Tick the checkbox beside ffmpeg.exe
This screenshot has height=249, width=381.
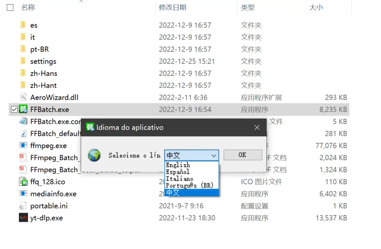13,145
